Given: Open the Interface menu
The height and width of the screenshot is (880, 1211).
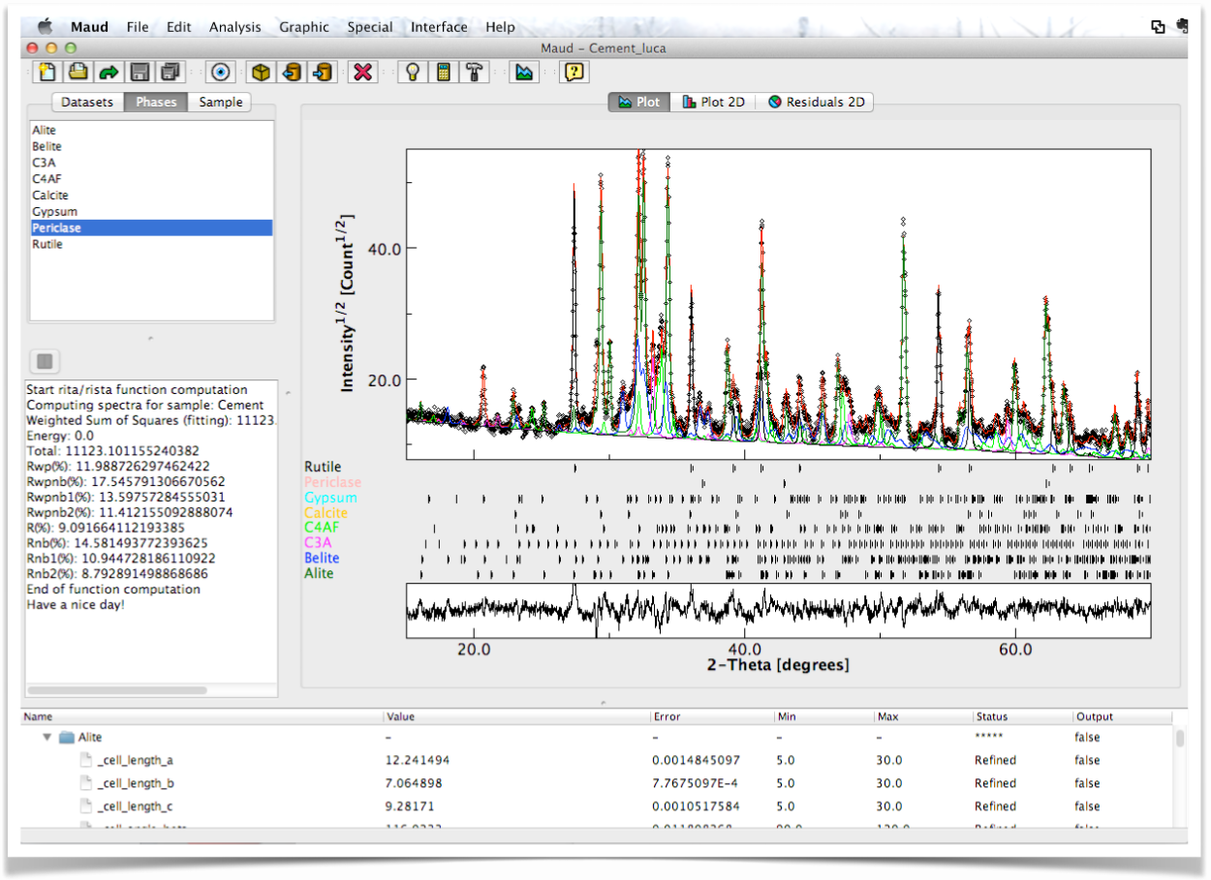Looking at the screenshot, I should click(439, 27).
